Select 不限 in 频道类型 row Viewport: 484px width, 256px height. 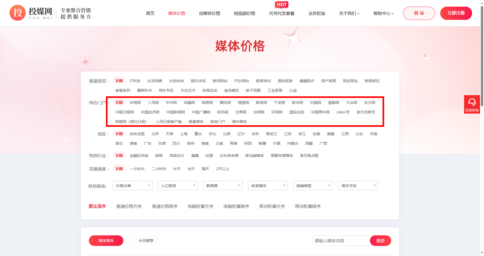coord(119,81)
